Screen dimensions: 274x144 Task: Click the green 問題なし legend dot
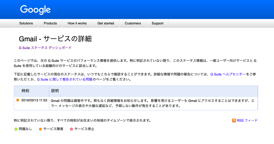pyautogui.click(x=16, y=129)
